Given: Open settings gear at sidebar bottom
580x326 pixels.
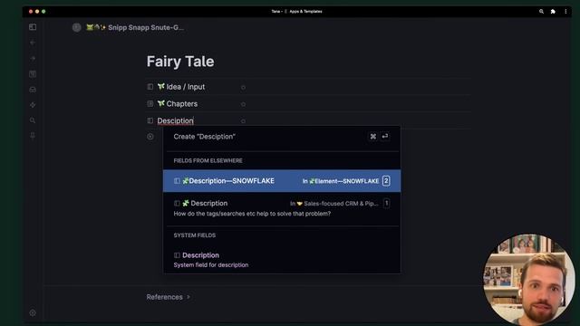Looking at the screenshot, I should click(x=33, y=312).
